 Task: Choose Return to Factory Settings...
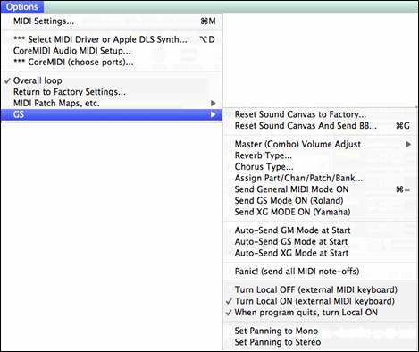(112, 92)
